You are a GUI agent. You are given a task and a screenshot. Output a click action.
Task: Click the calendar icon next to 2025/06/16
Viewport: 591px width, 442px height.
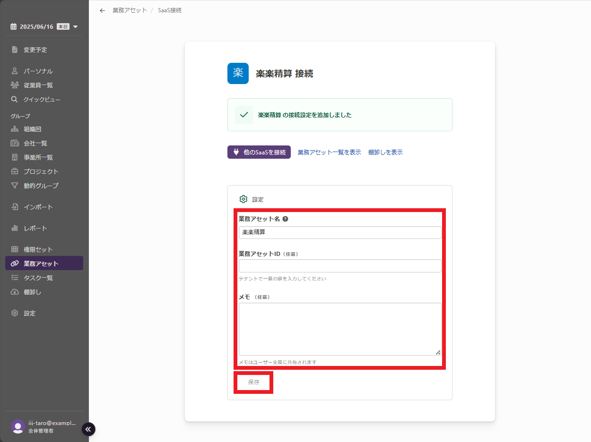coord(13,27)
